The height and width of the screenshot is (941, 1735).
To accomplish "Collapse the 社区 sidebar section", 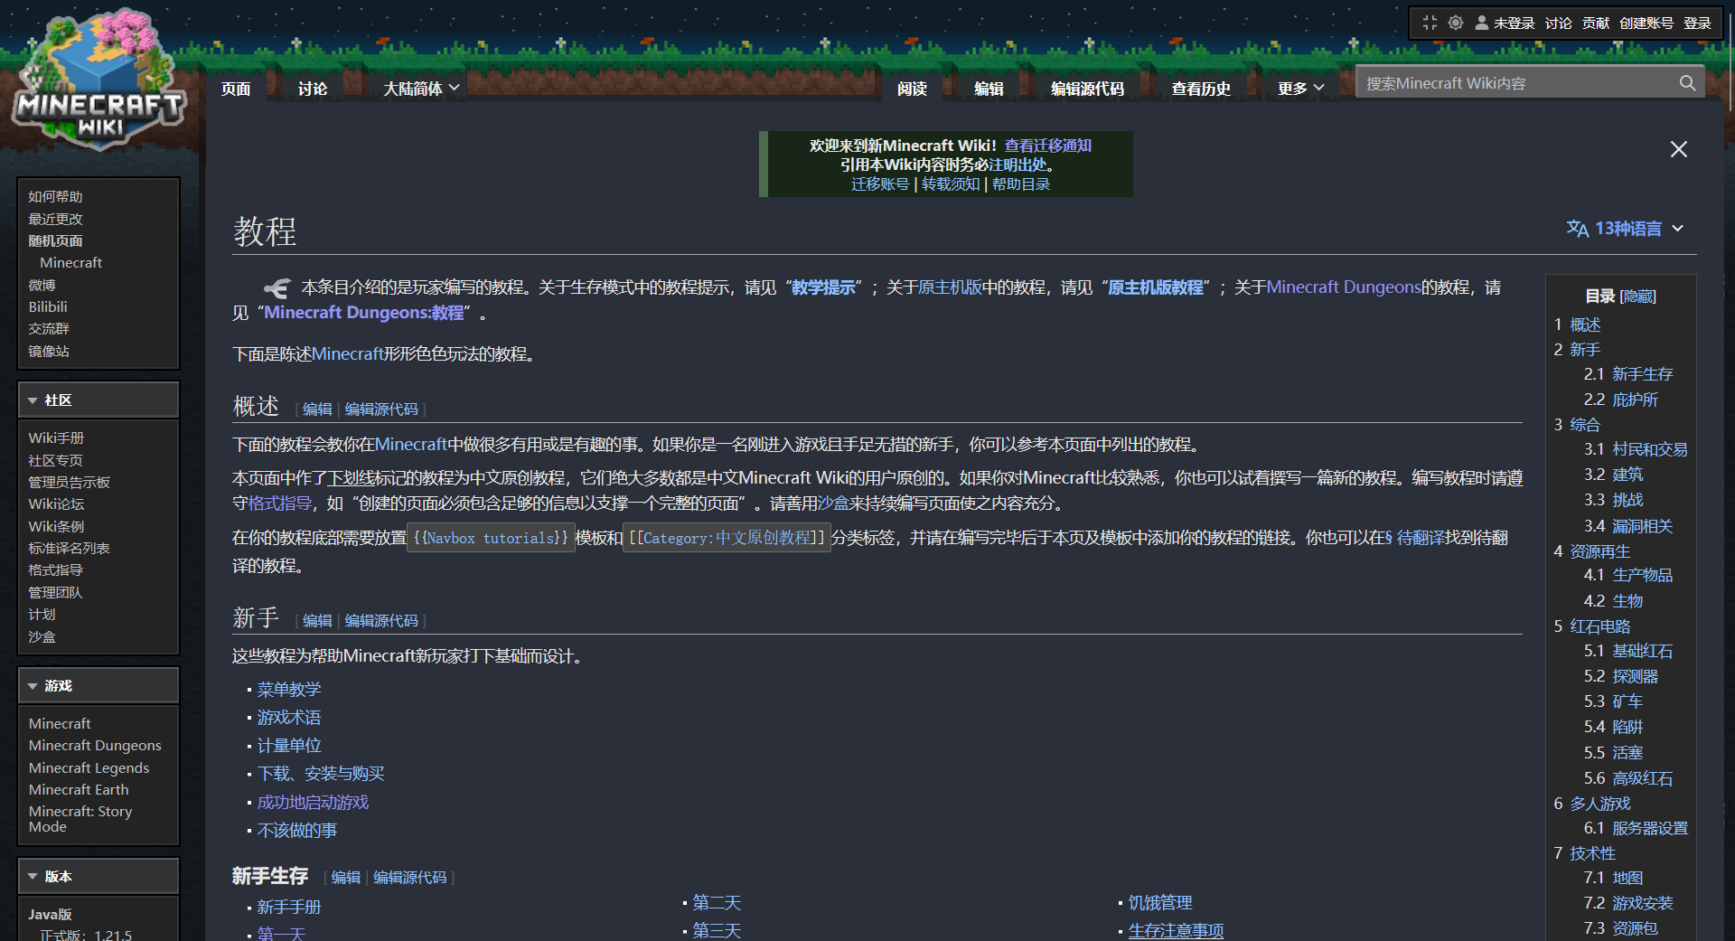I will 98,400.
